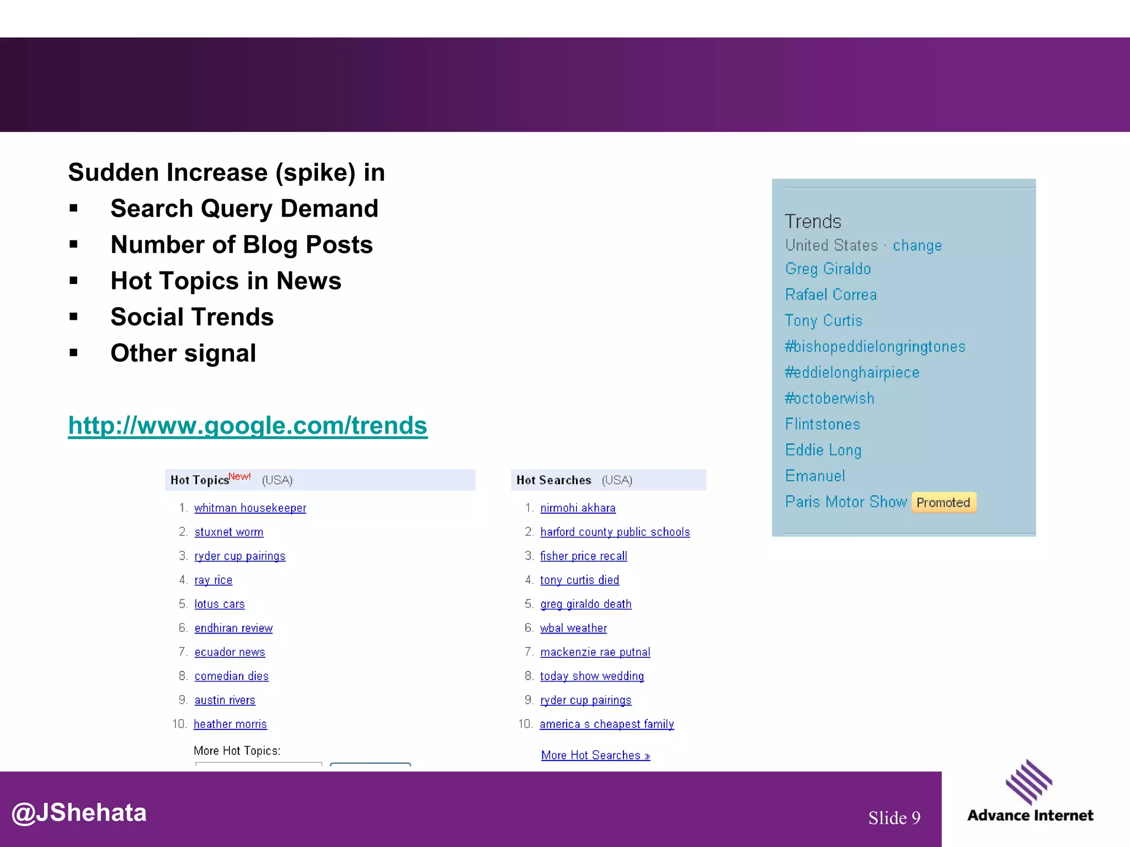
Task: Open '#octoberwish' hashtag trend
Action: click(830, 398)
